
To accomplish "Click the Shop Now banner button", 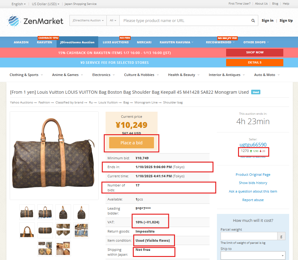I will click(255, 52).
